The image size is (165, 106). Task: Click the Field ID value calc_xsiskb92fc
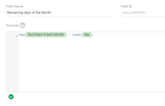click(133, 12)
